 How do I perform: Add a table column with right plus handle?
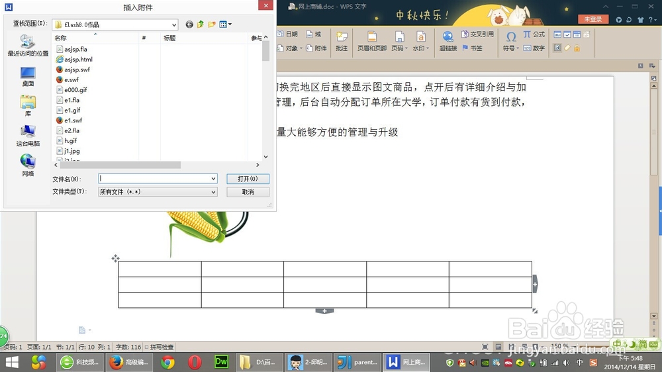[x=535, y=284]
